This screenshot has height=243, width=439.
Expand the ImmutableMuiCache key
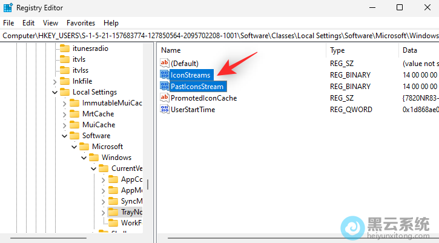64,103
